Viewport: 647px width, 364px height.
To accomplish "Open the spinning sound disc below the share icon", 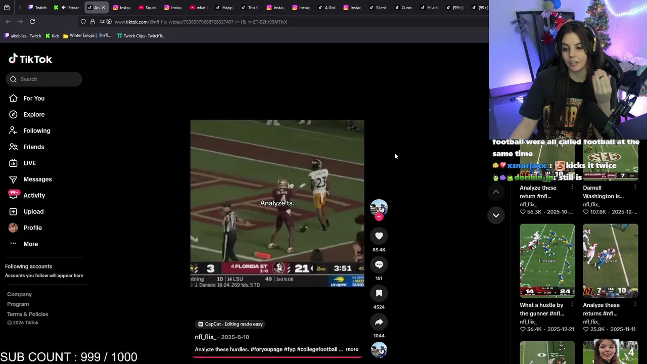I will point(379,350).
